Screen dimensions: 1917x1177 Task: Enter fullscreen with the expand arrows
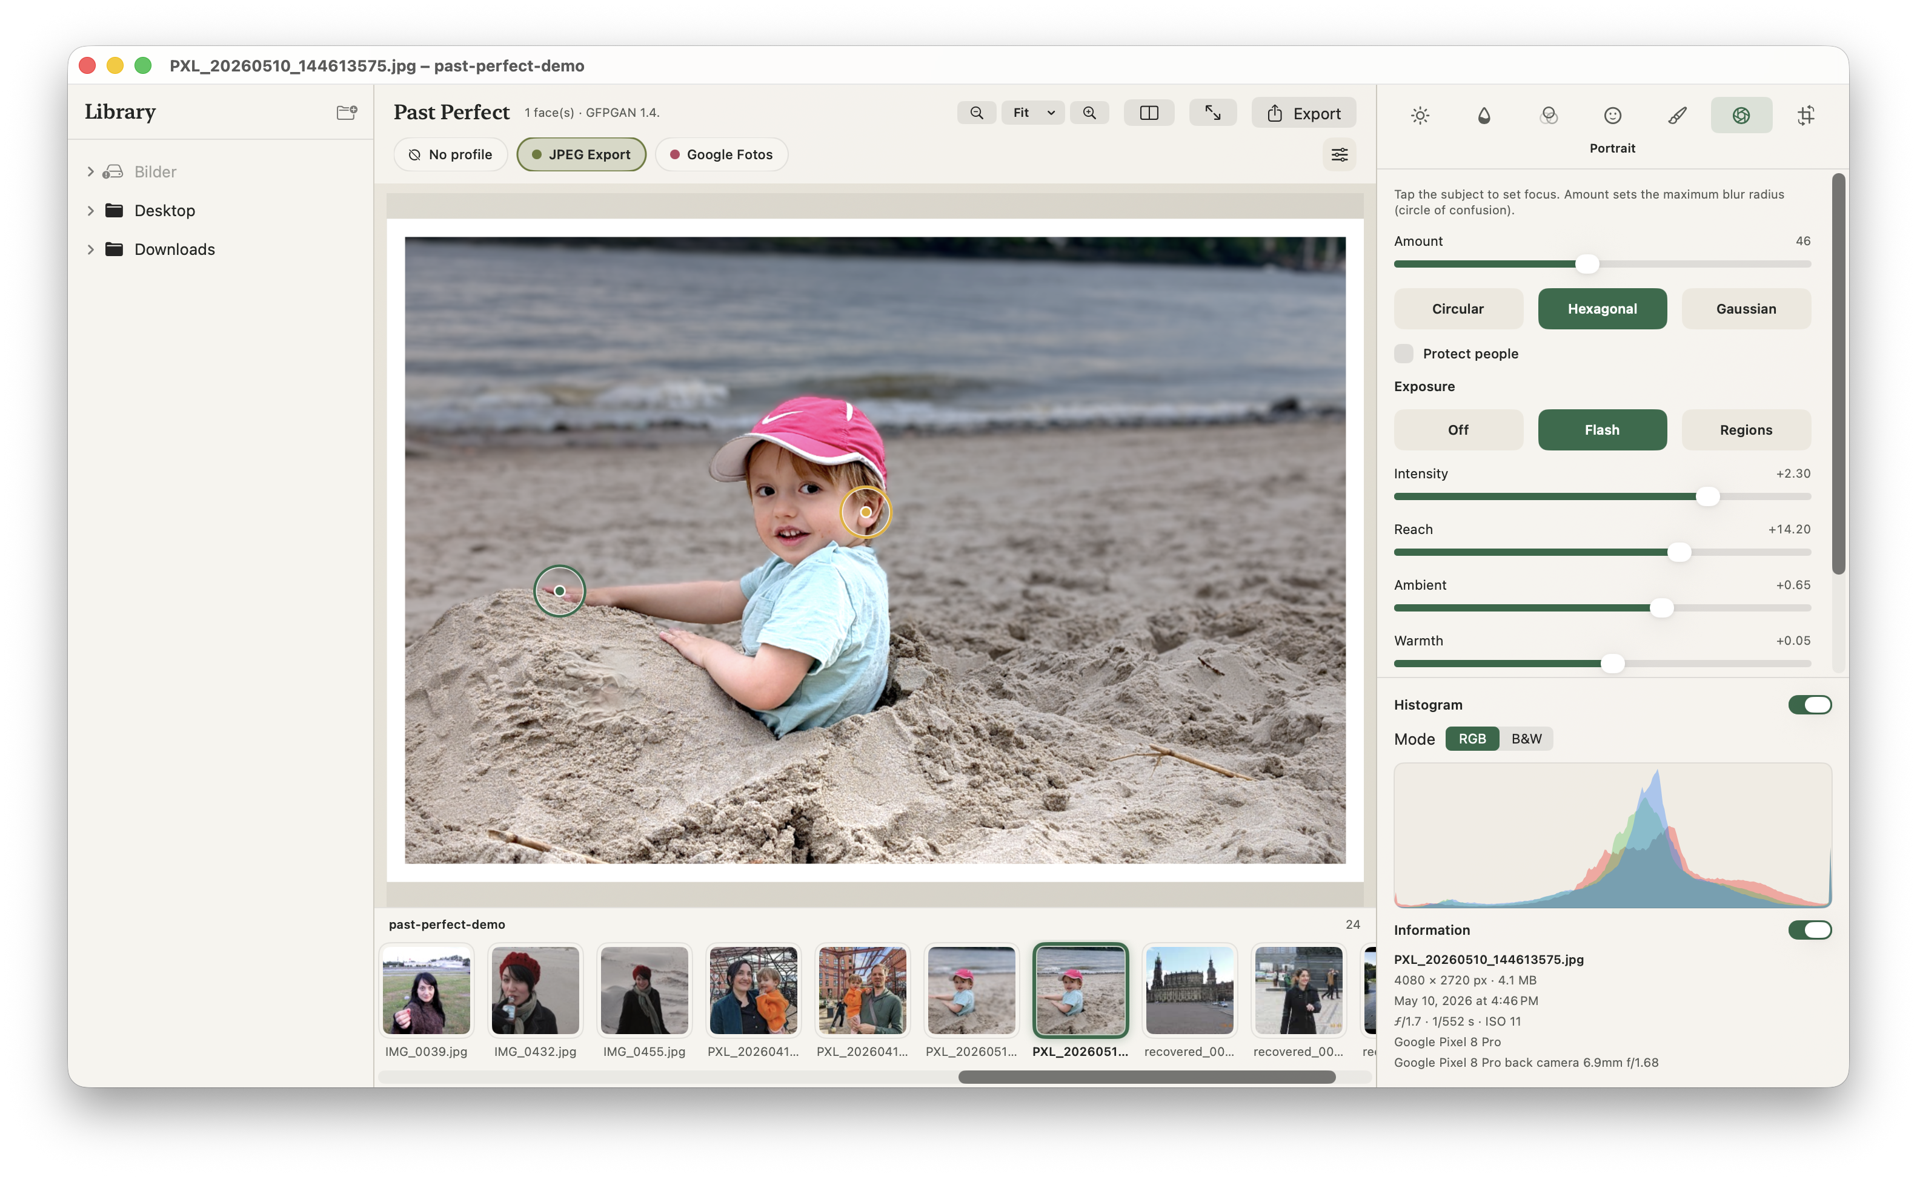click(1213, 113)
